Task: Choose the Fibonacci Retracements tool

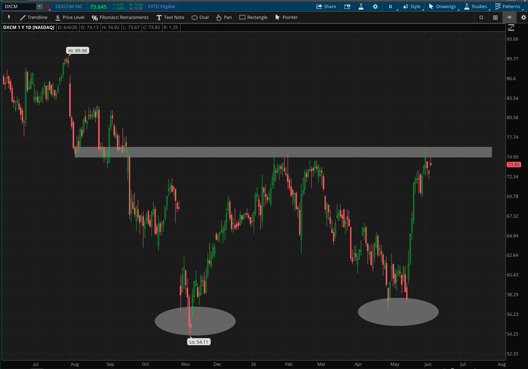Action: coord(120,17)
